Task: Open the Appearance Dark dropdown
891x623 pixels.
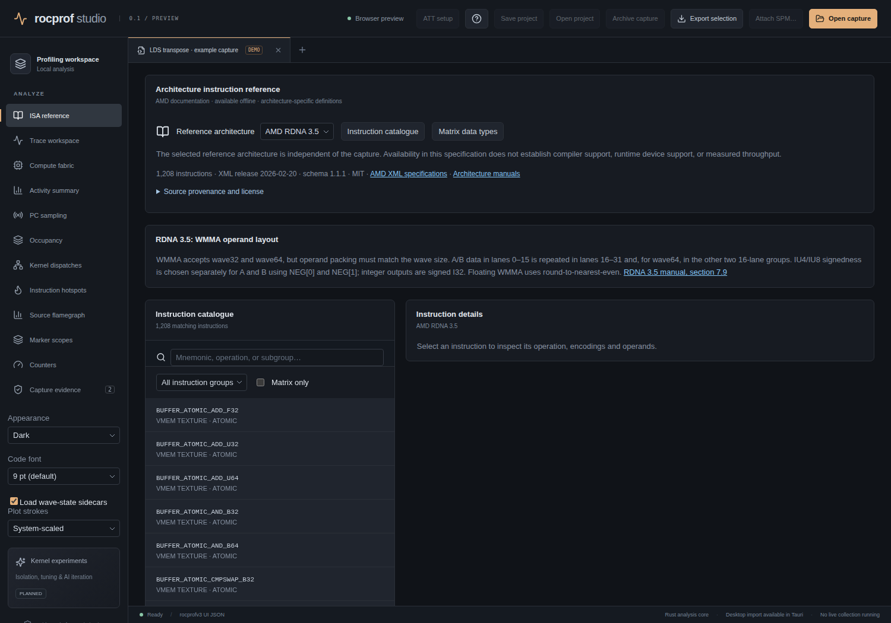Action: tap(64, 436)
